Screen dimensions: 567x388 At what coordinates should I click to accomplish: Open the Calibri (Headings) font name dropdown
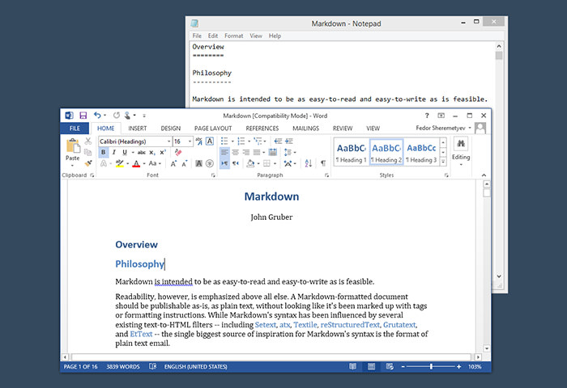[168, 141]
